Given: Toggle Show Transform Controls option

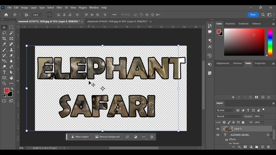Looking at the screenshot, I should tap(49, 15).
